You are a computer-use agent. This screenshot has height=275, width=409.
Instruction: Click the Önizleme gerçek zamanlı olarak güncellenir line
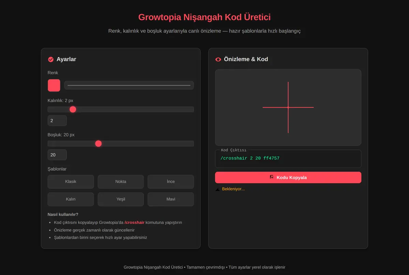pyautogui.click(x=94, y=230)
